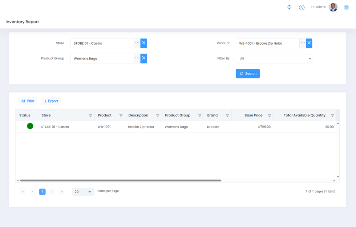Viewport: 356px width, 227px height.
Task: Open filter for Brand column
Action: click(227, 115)
